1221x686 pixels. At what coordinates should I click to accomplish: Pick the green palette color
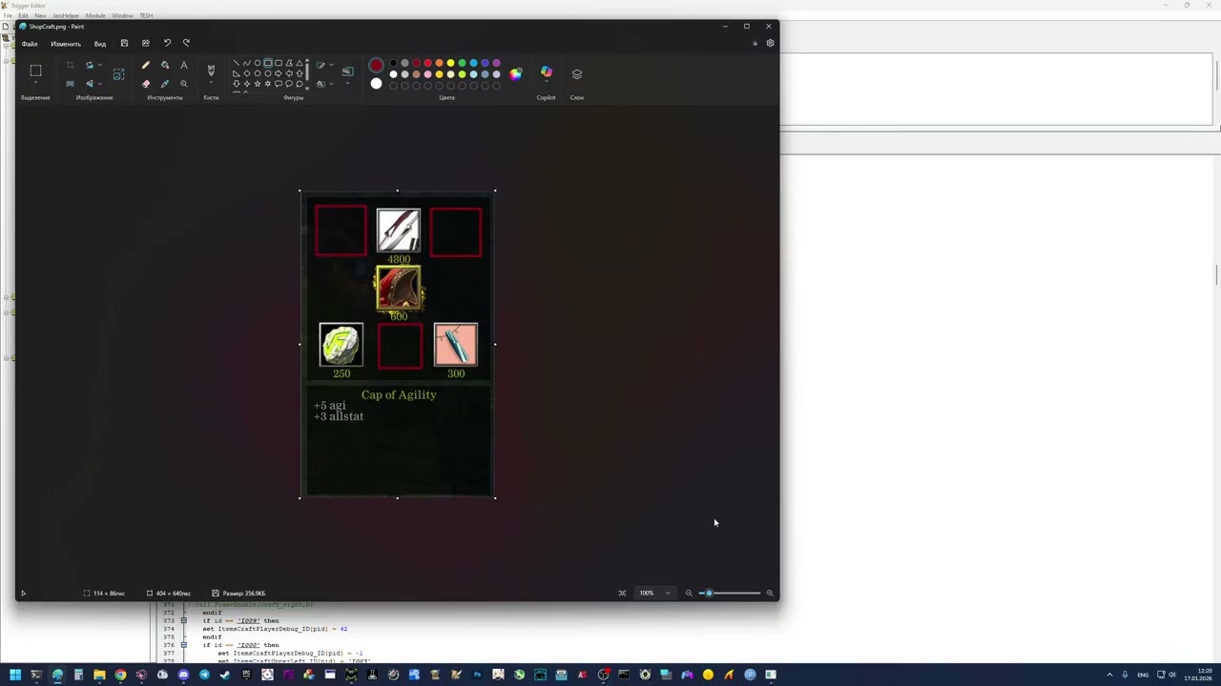(462, 63)
